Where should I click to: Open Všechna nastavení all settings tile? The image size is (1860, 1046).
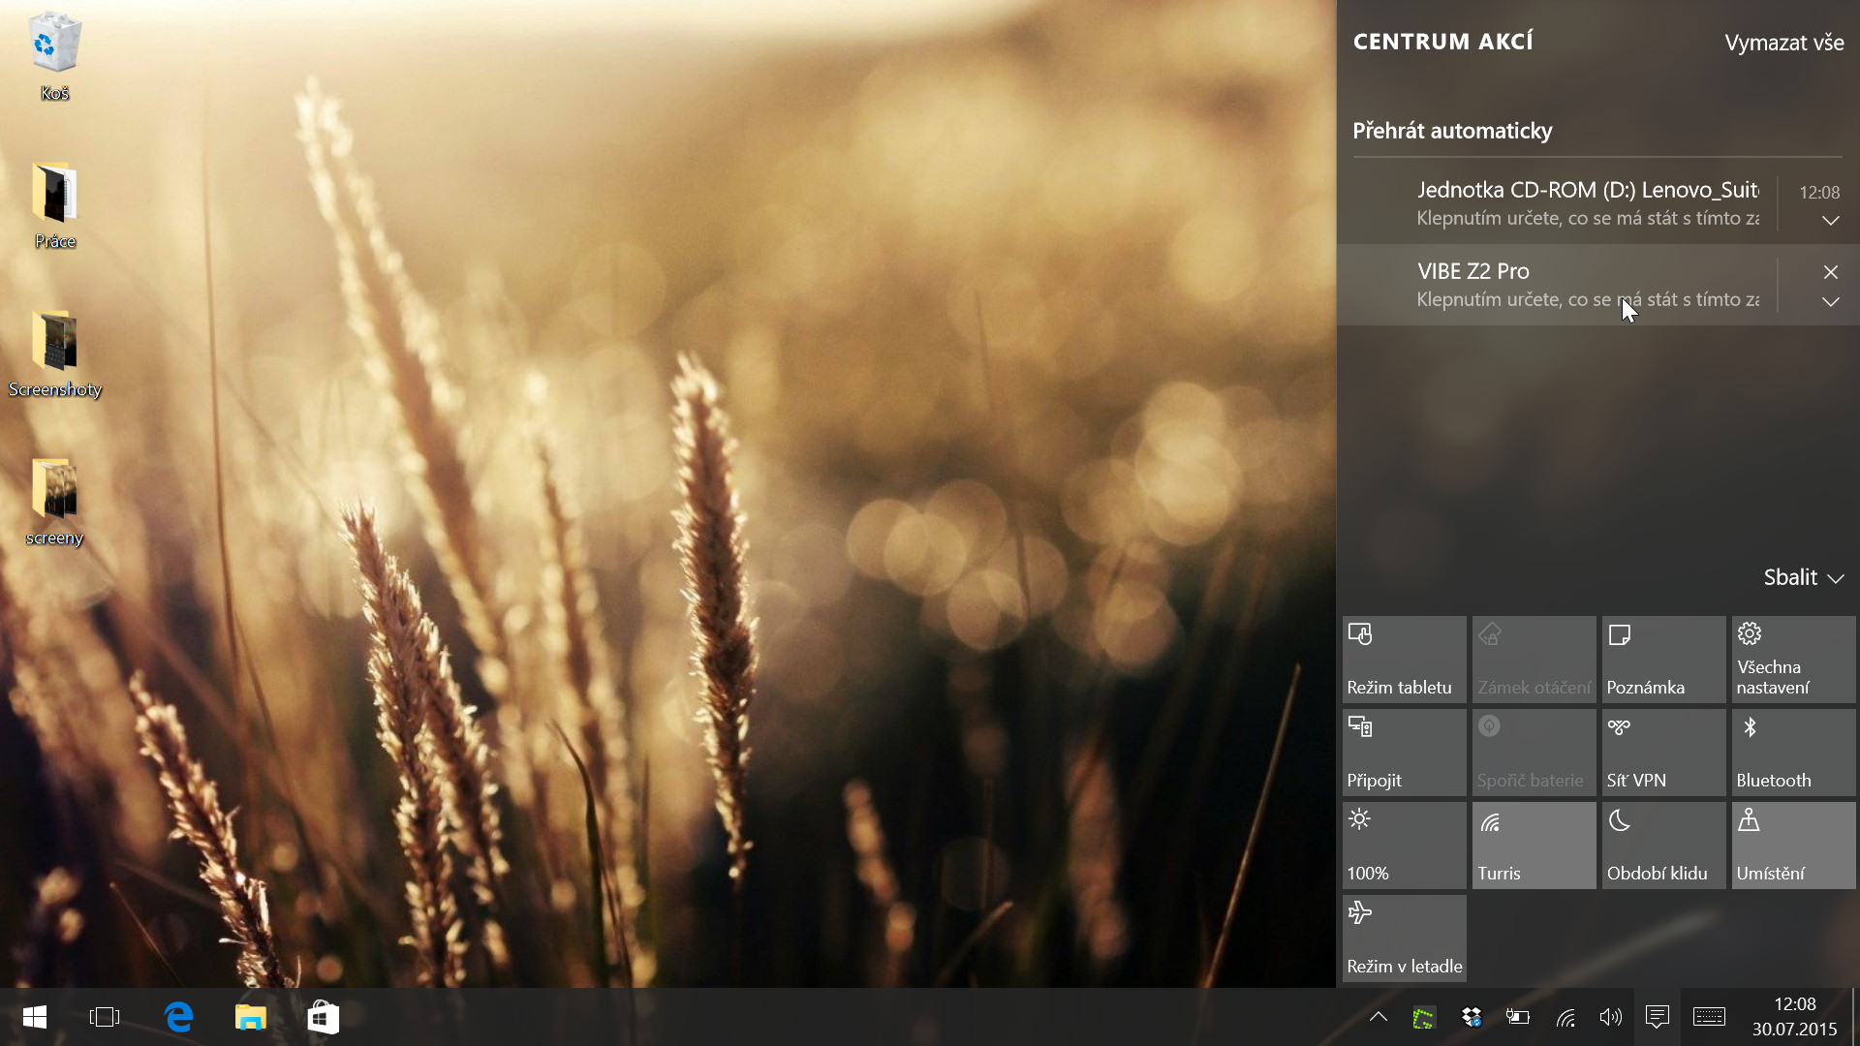tap(1792, 660)
